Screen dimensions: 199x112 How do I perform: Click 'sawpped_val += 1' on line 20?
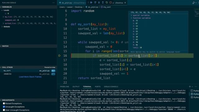tap(114, 73)
